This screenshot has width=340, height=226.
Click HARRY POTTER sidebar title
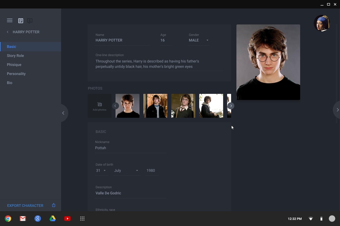click(x=26, y=32)
